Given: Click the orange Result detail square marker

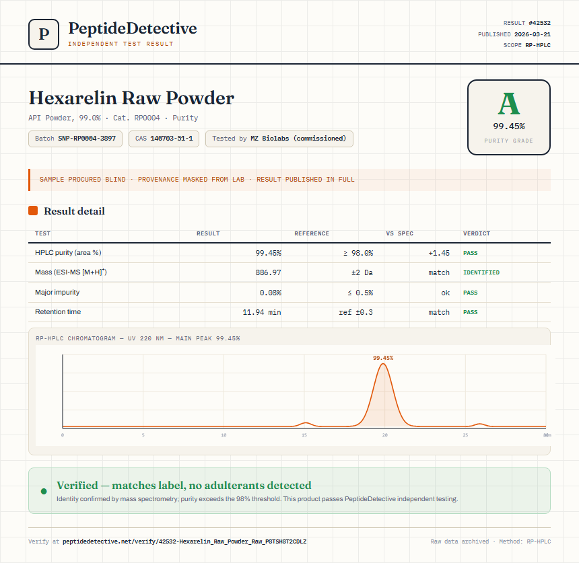Looking at the screenshot, I should pyautogui.click(x=33, y=211).
